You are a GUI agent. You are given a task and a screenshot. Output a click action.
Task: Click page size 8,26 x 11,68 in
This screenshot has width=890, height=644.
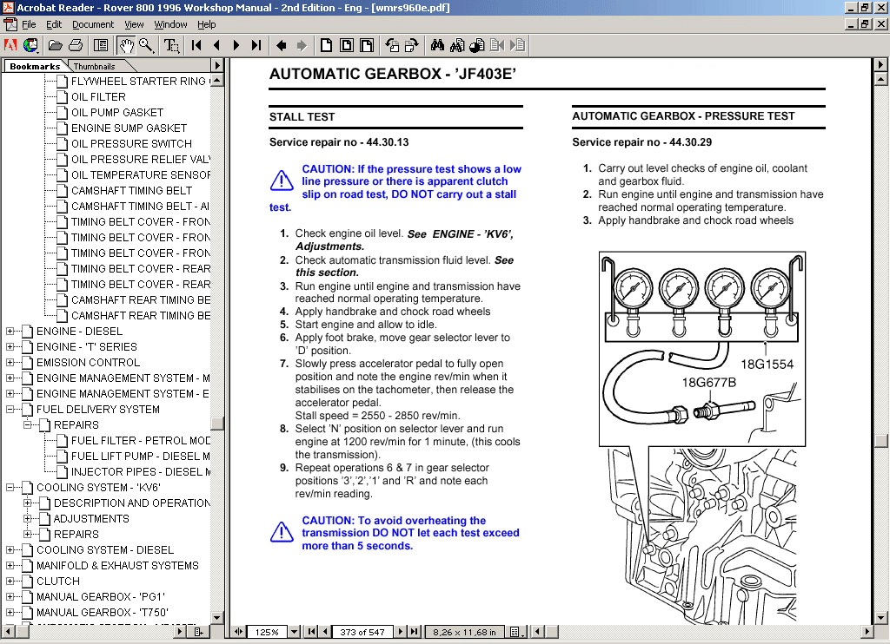[464, 632]
